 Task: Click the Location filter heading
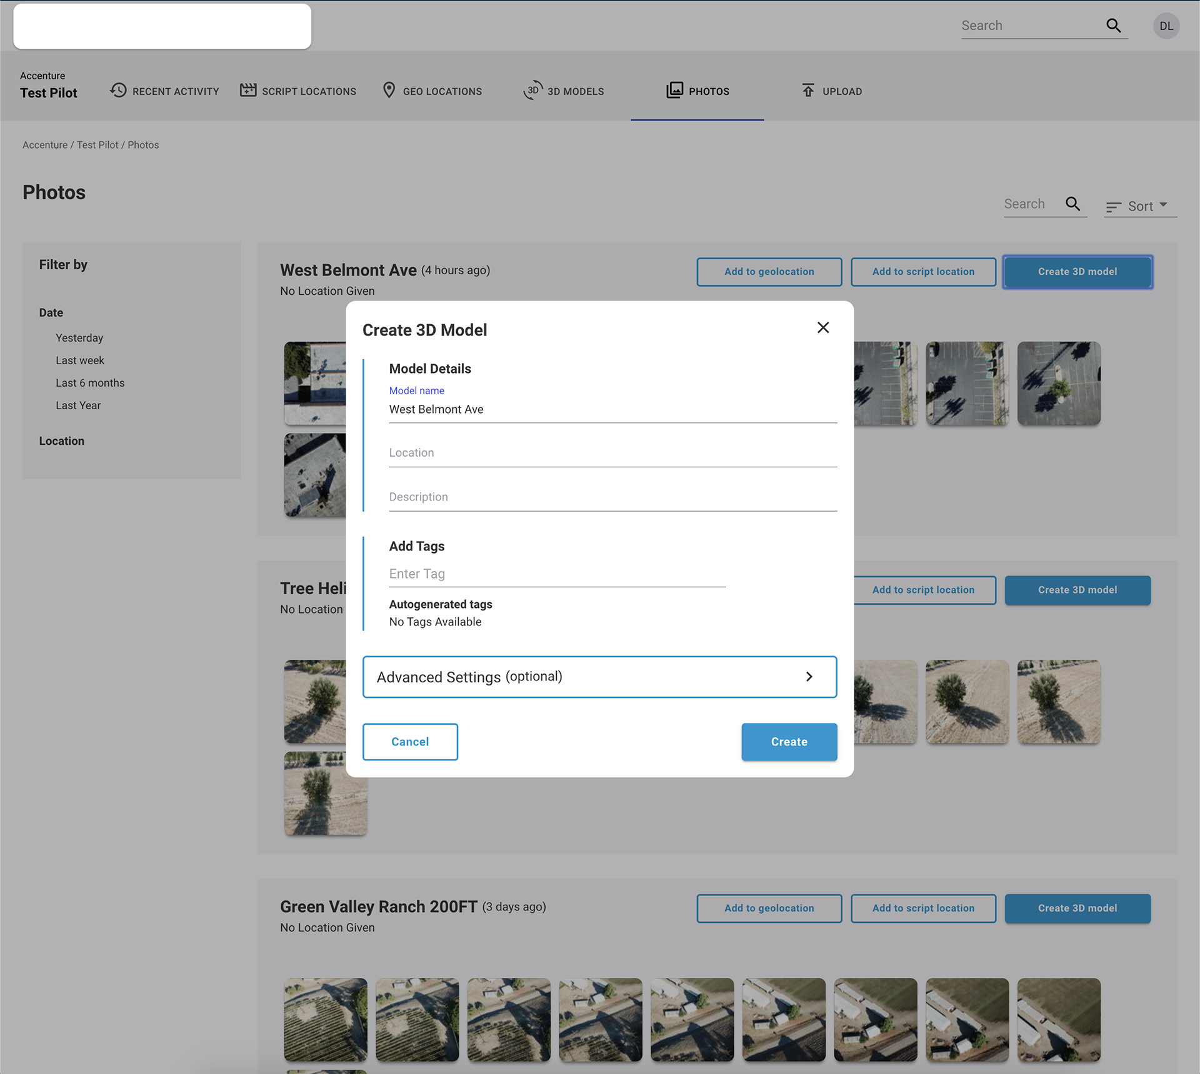[x=61, y=441]
